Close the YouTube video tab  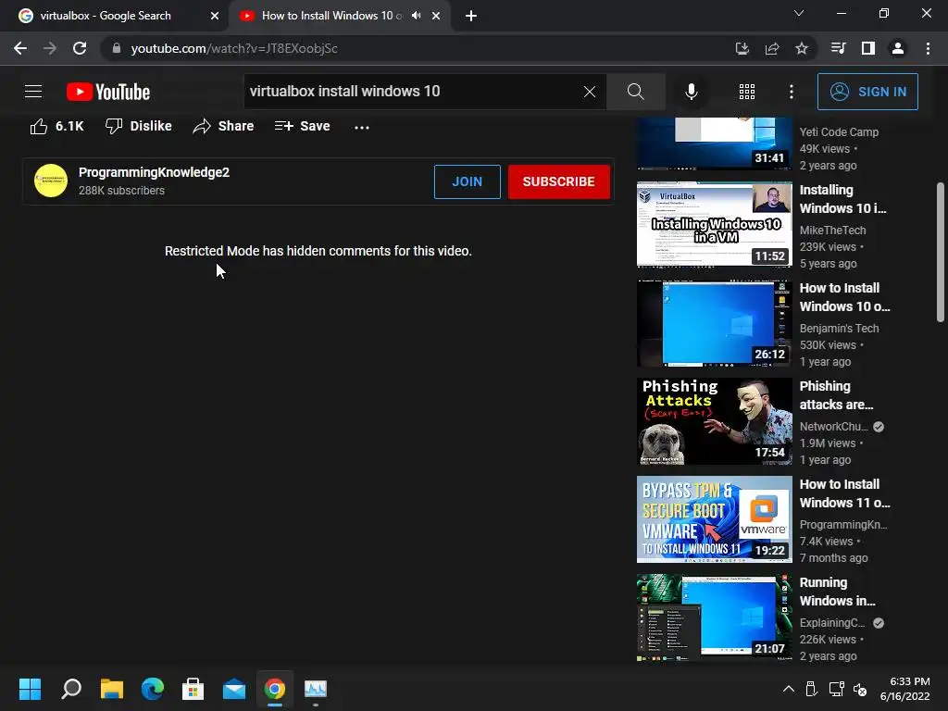pyautogui.click(x=436, y=16)
